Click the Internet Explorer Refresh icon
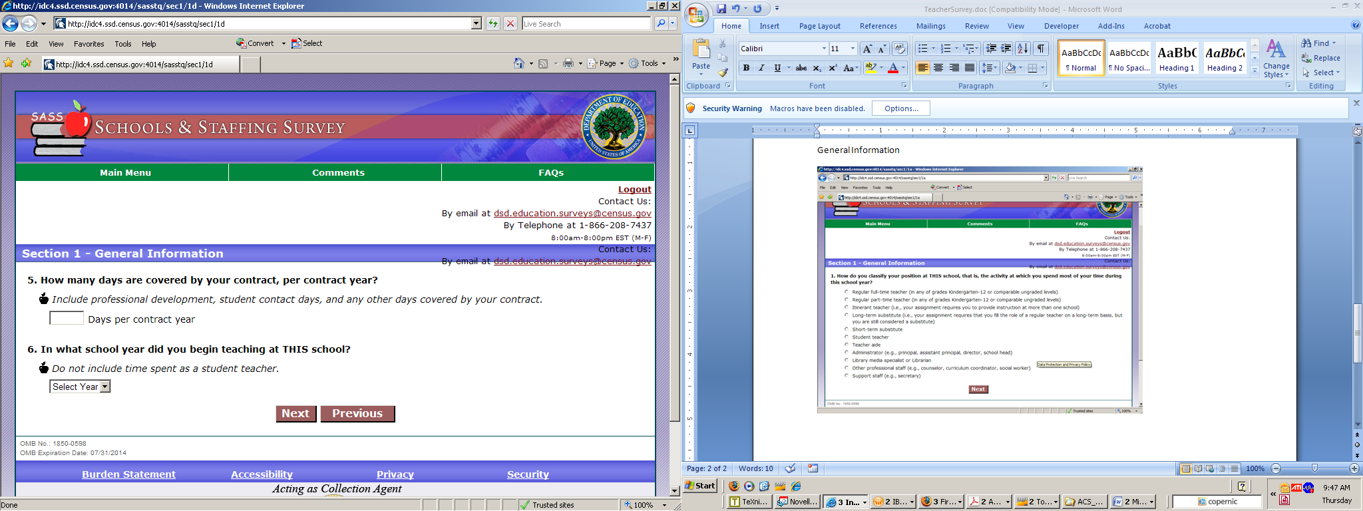Image resolution: width=1363 pixels, height=511 pixels. (x=492, y=23)
